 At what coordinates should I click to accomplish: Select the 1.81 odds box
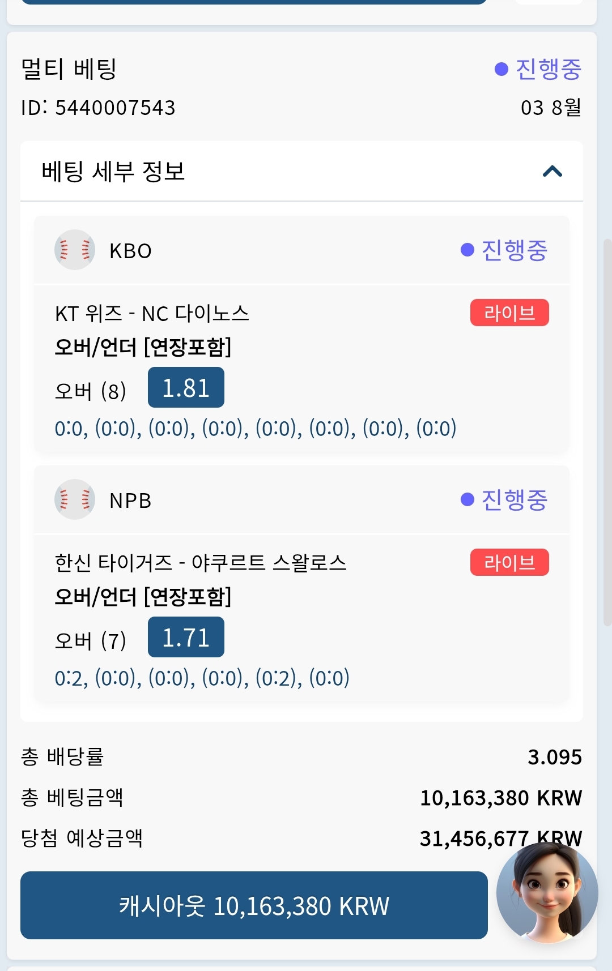tap(186, 387)
